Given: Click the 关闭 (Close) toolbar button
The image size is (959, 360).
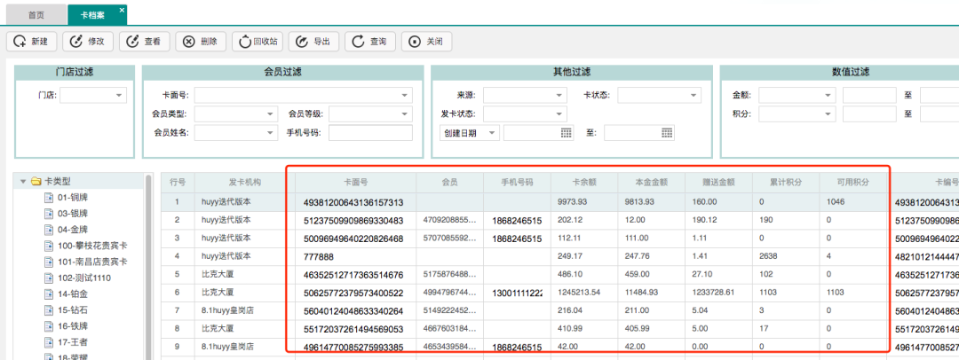Looking at the screenshot, I should pos(425,42).
